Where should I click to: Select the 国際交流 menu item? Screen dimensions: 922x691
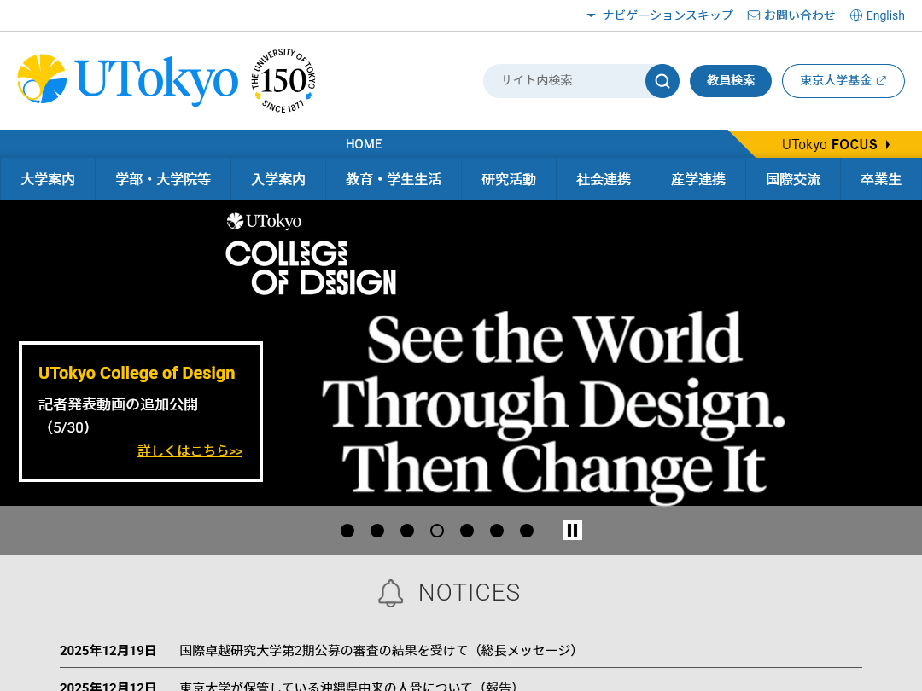coord(793,179)
